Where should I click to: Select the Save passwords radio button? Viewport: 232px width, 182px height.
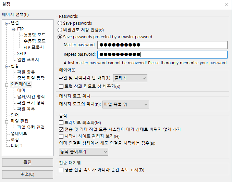pyautogui.click(x=60, y=23)
